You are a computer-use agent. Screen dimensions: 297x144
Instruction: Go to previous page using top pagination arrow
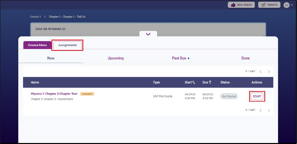pyautogui.click(x=260, y=71)
